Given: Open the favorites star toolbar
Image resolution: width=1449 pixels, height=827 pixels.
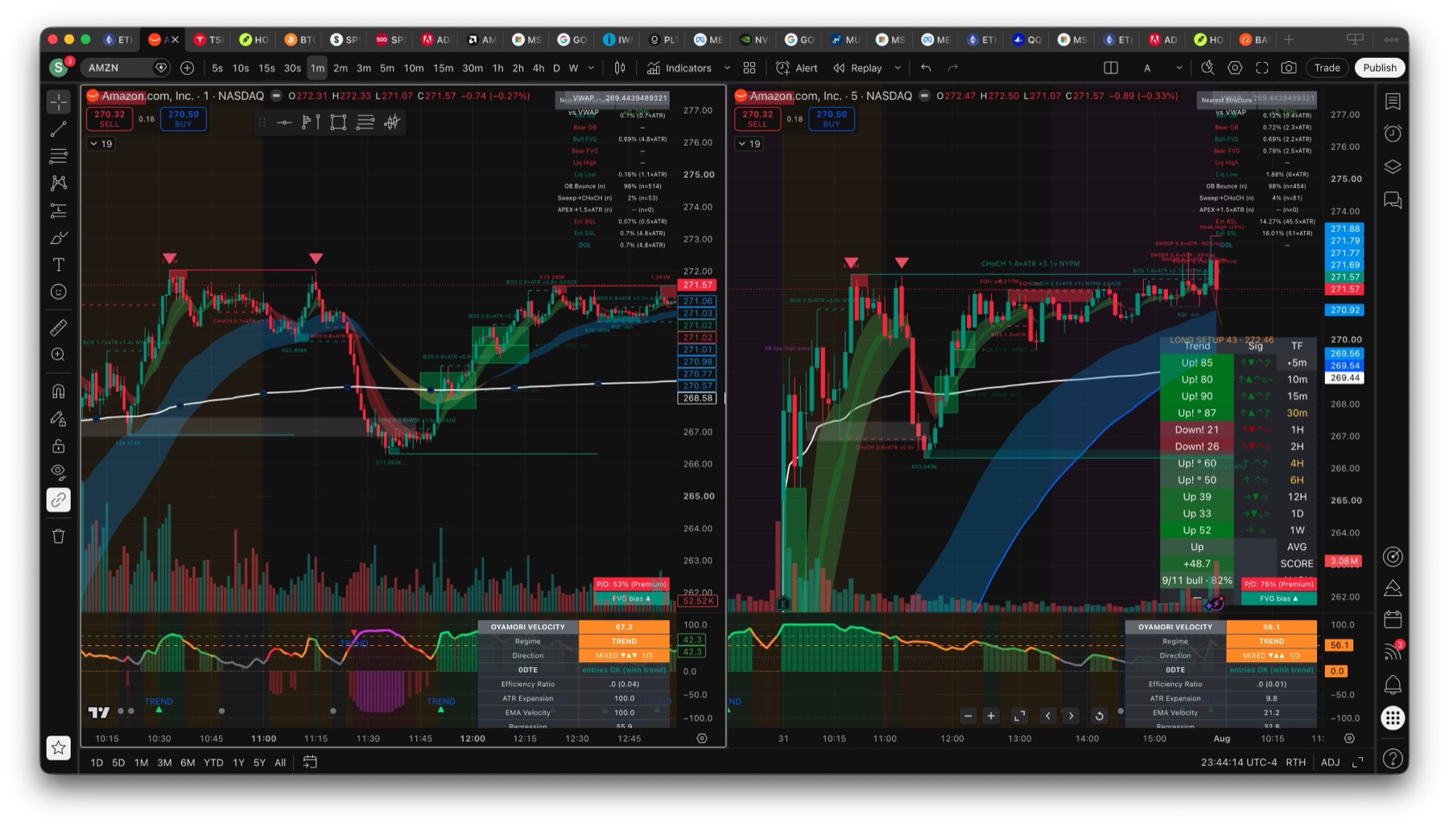Looking at the screenshot, I should point(59,748).
